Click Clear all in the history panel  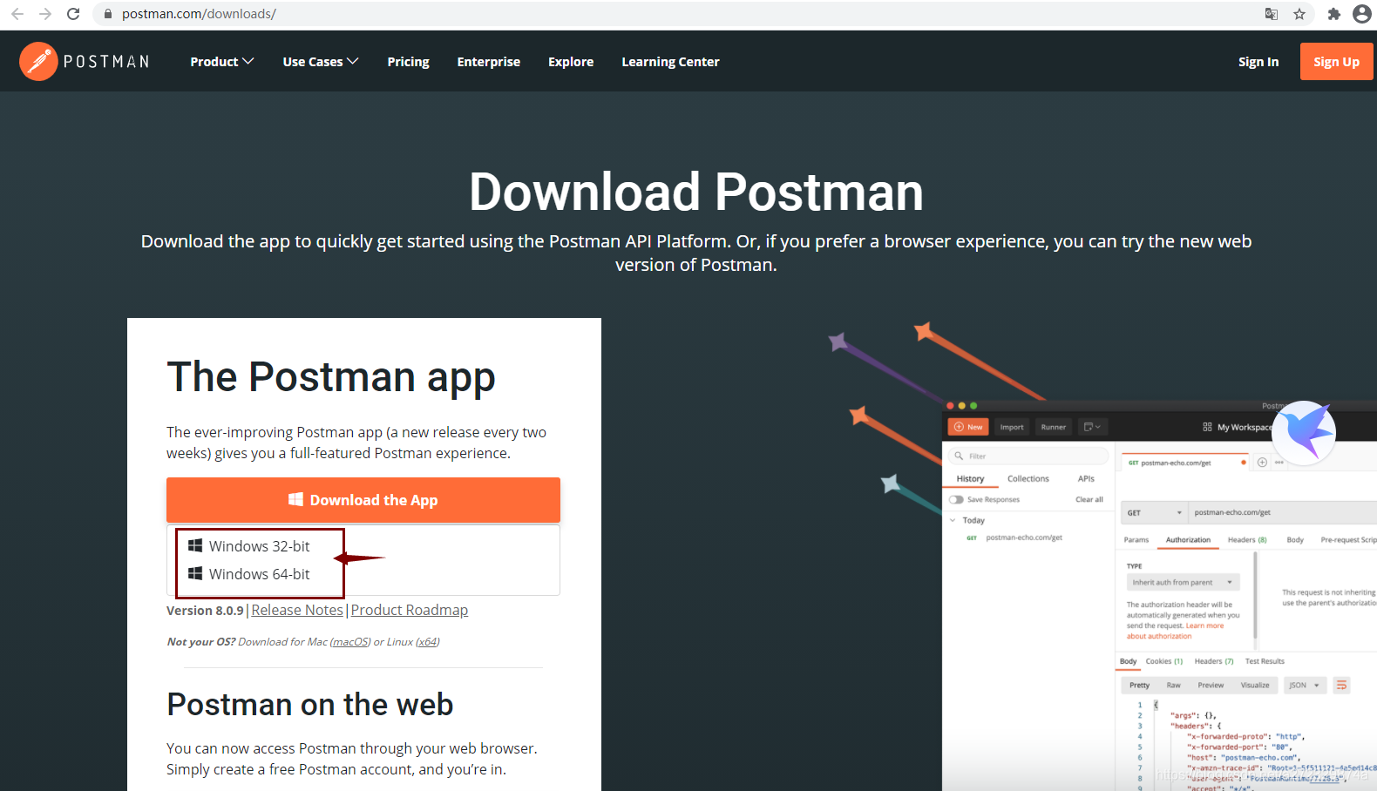(x=1089, y=500)
